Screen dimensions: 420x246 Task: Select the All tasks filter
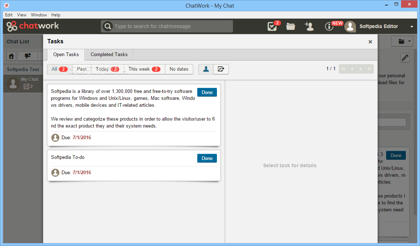click(59, 69)
